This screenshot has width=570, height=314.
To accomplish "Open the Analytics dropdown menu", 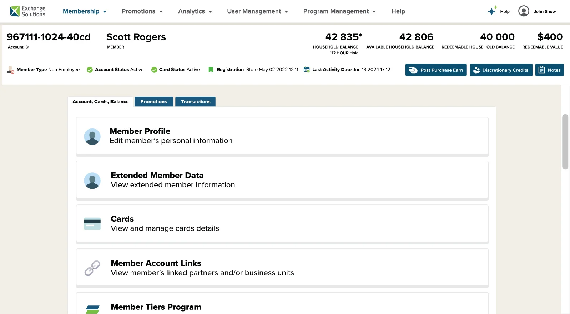I will pyautogui.click(x=195, y=11).
